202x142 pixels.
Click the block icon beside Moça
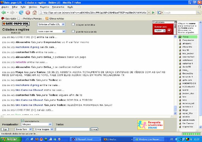point(180,110)
